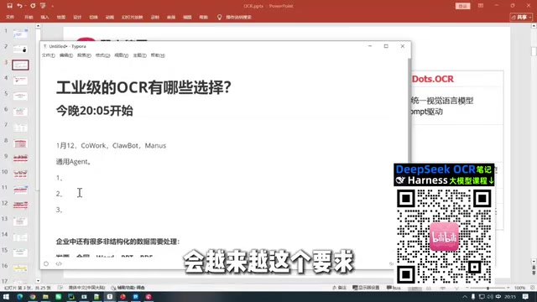Open Typora 视图(V) menu
Viewport: 537px width, 302px height.
coord(121,55)
